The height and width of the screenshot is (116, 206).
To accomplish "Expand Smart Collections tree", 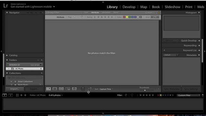I will [11, 82].
